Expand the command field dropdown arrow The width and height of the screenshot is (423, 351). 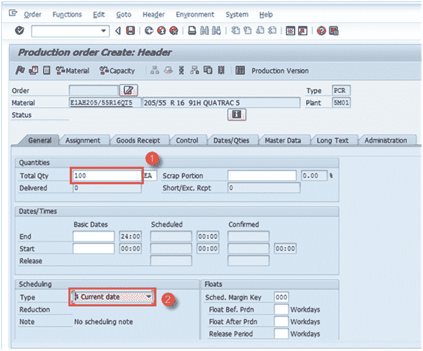tap(103, 31)
